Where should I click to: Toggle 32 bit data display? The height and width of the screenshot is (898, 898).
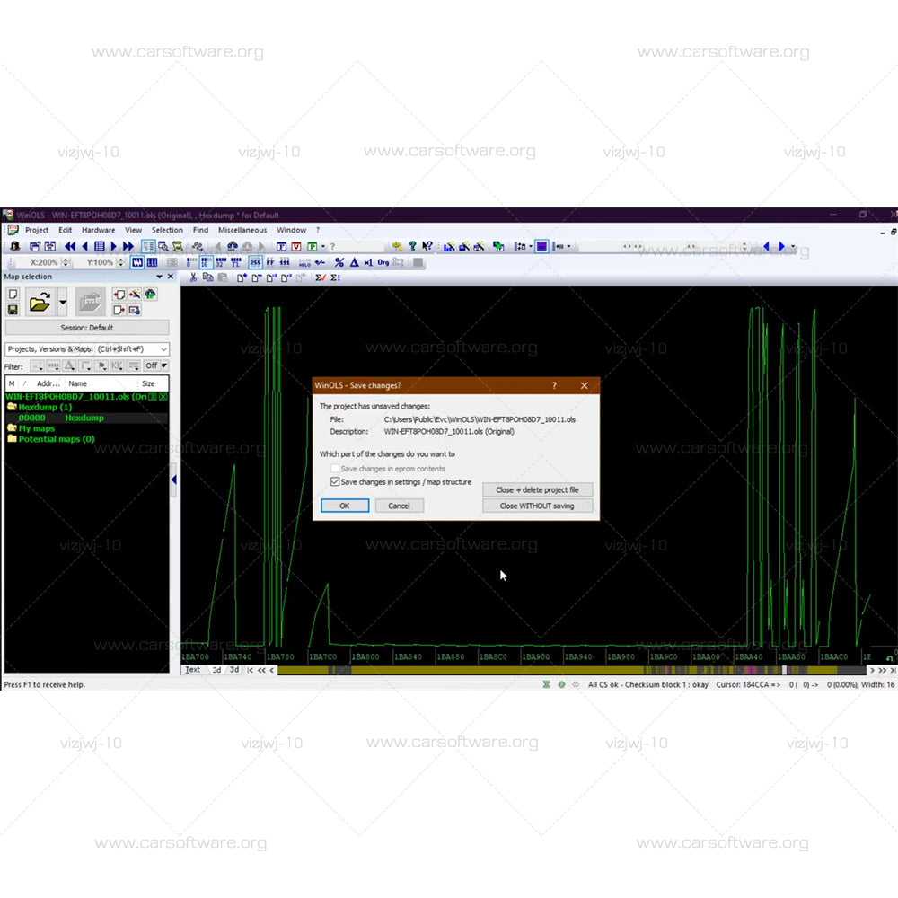click(x=221, y=262)
